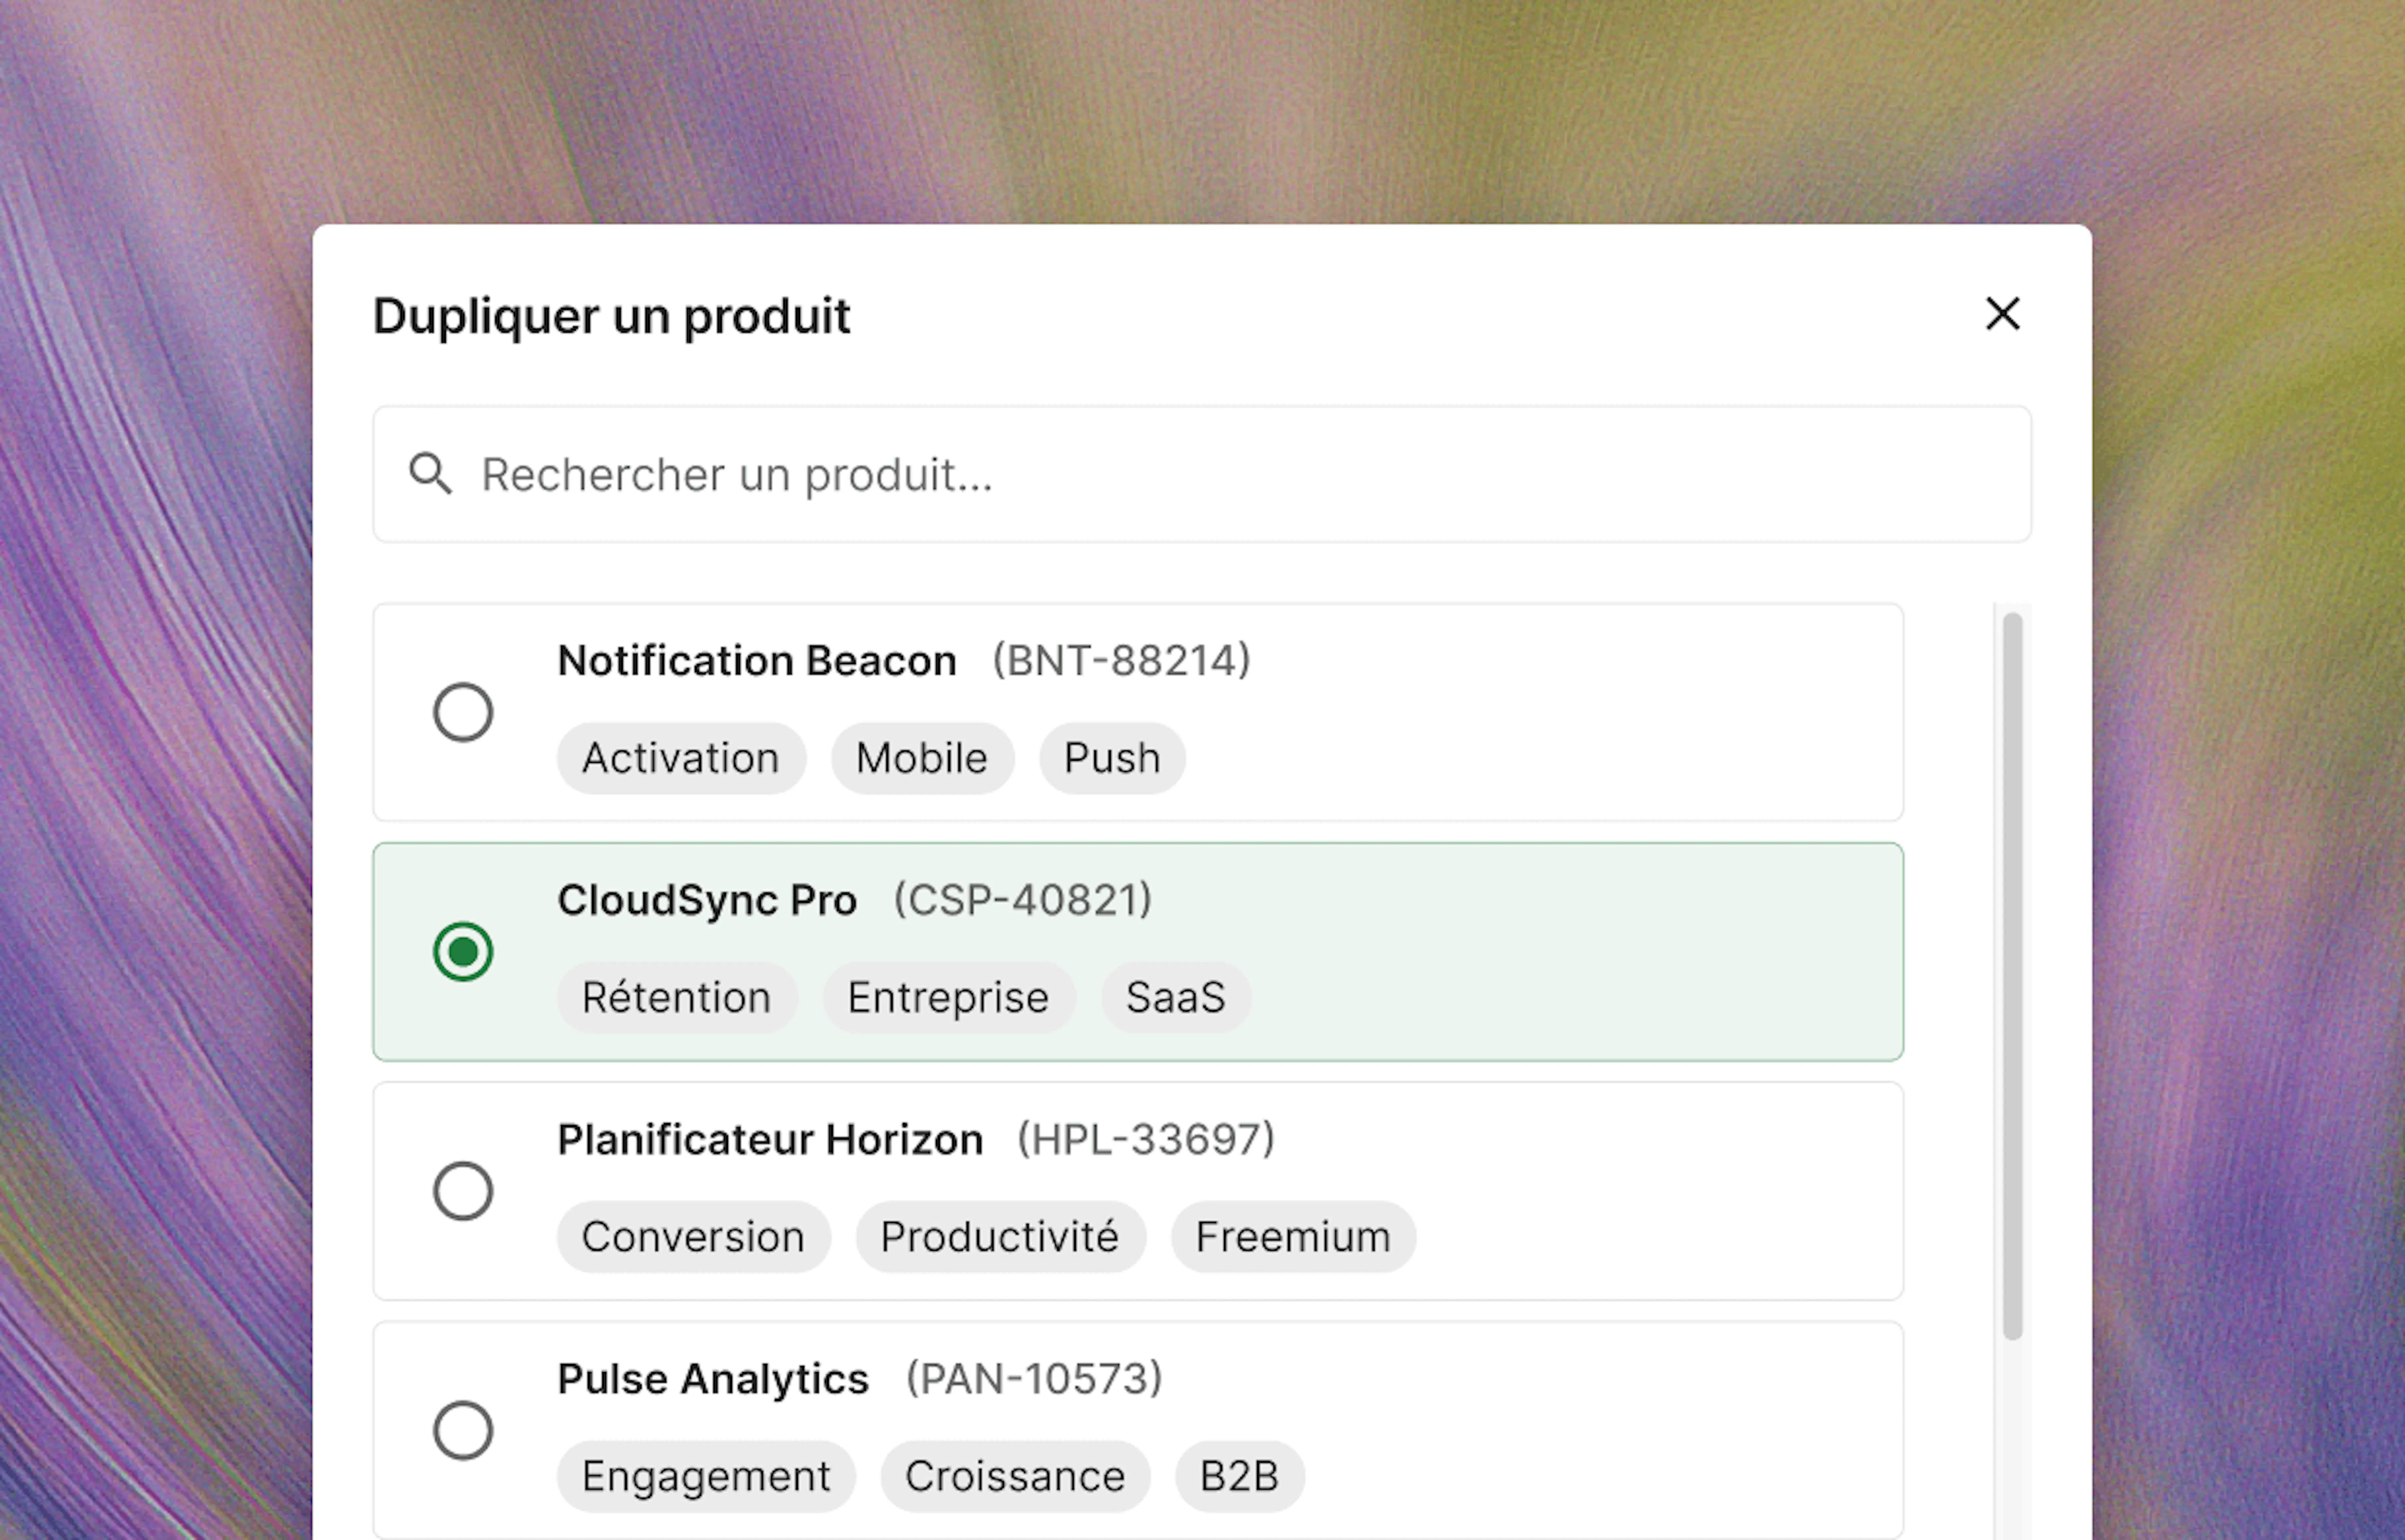Click the Conversion tag
Image resolution: width=2405 pixels, height=1540 pixels.
pyautogui.click(x=694, y=1237)
